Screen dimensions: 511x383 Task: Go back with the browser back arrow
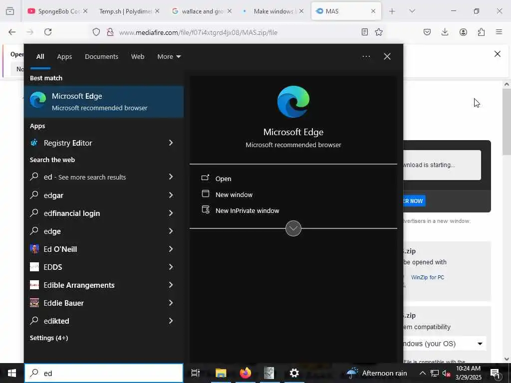coord(12,32)
